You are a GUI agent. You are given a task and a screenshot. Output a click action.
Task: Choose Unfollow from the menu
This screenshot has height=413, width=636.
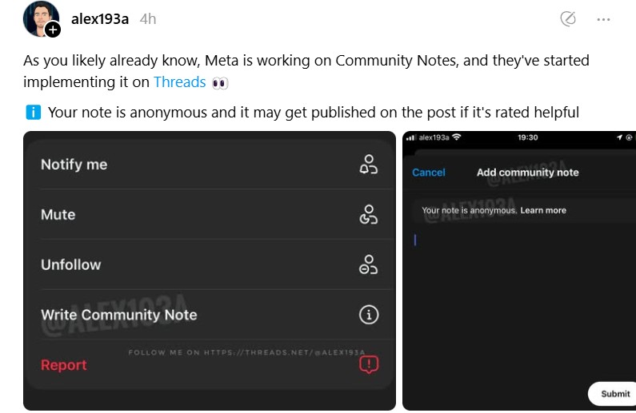[x=210, y=264]
